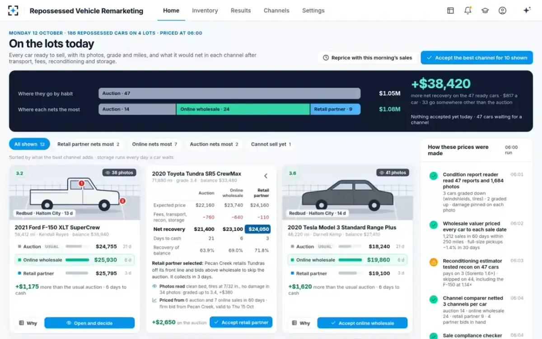542x339 pixels.
Task: Click the chart icon beside Priced from
Action: (154, 300)
